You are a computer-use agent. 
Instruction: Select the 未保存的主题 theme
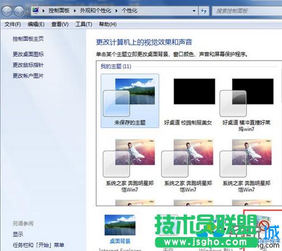(x=130, y=101)
